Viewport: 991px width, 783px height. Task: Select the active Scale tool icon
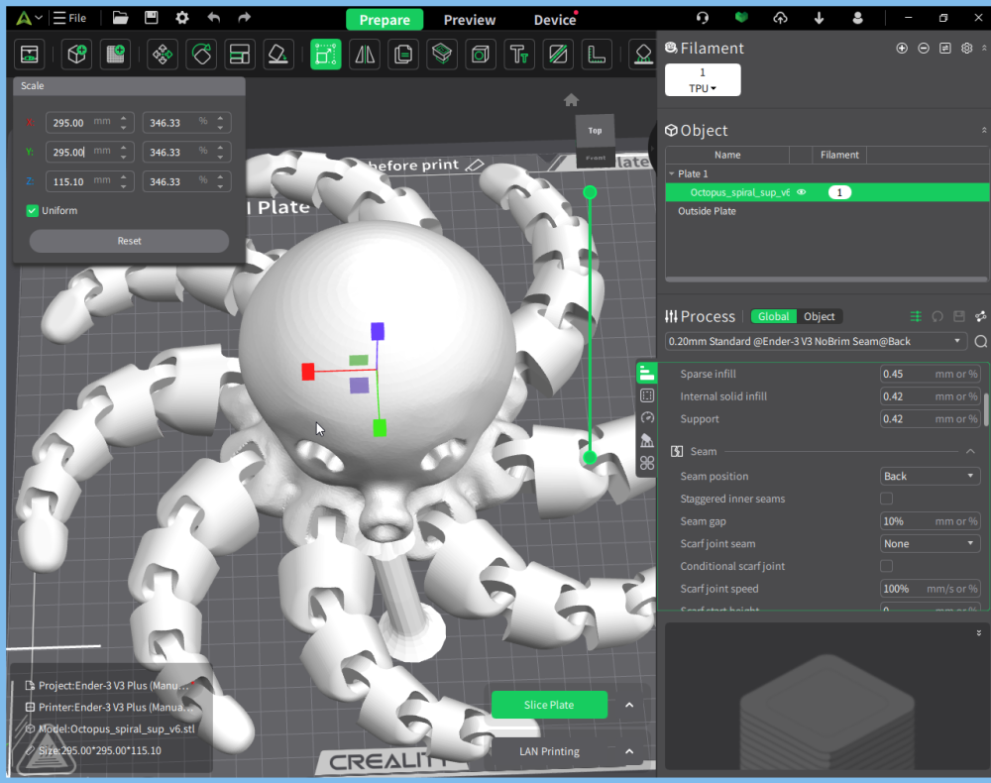point(325,55)
